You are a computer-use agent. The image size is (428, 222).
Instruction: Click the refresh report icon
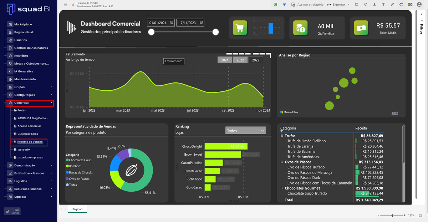366,5
